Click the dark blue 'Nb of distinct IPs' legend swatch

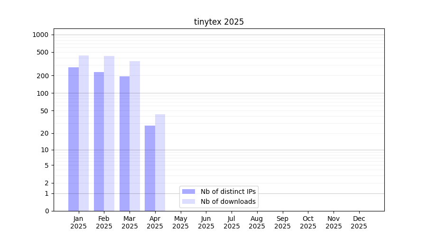pos(188,191)
